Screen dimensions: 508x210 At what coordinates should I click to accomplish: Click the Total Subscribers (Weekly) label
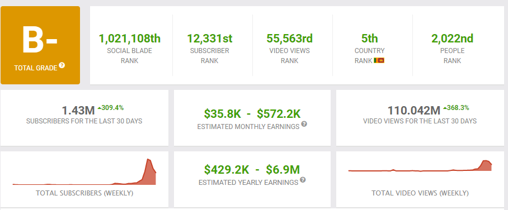point(84,193)
